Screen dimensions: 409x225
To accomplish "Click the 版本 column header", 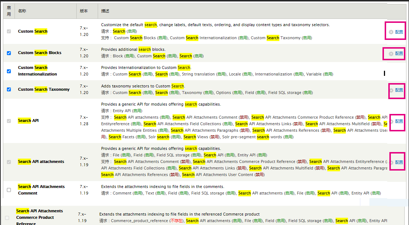I will click(84, 11).
